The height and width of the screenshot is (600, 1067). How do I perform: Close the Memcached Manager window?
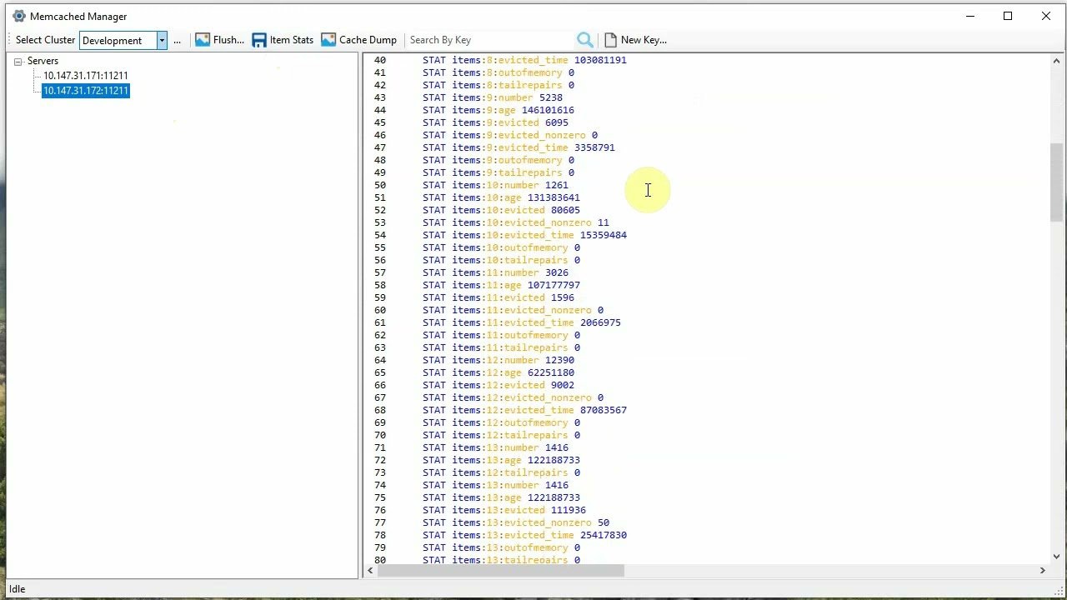click(x=1046, y=16)
